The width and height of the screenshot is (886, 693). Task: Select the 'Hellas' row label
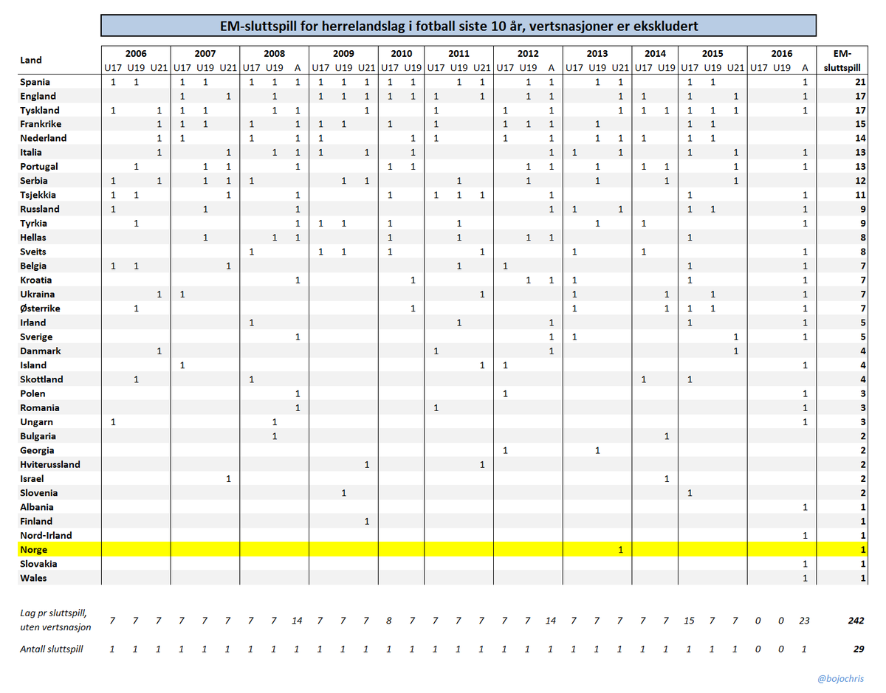pos(33,238)
